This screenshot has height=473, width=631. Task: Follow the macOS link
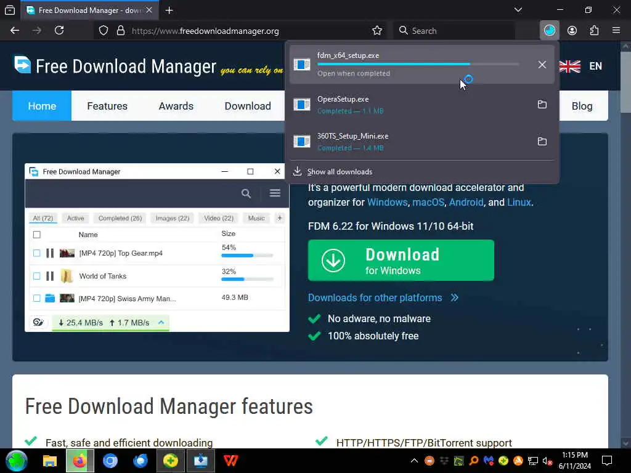pos(428,202)
